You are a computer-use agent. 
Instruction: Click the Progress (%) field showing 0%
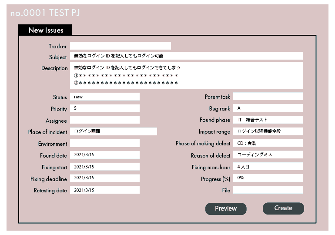tap(268, 178)
